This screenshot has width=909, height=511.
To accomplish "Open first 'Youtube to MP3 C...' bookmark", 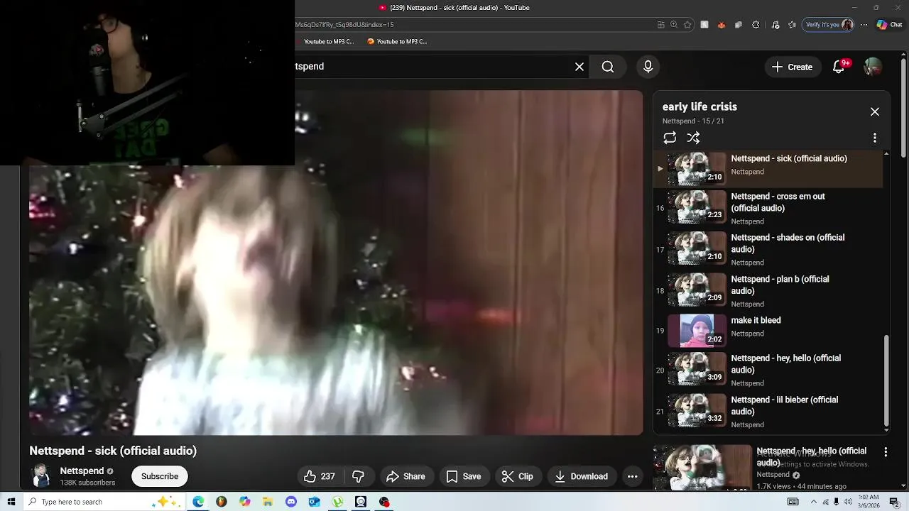I will pyautogui.click(x=324, y=41).
